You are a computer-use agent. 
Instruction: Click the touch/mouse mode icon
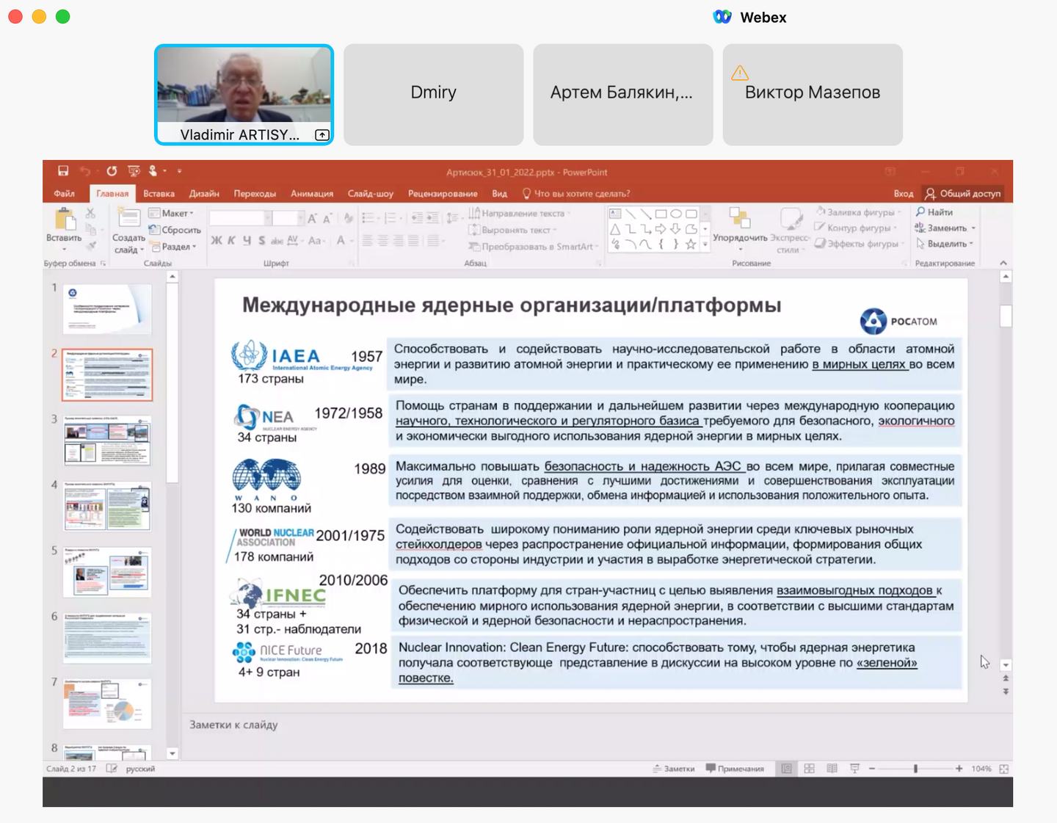coord(153,171)
